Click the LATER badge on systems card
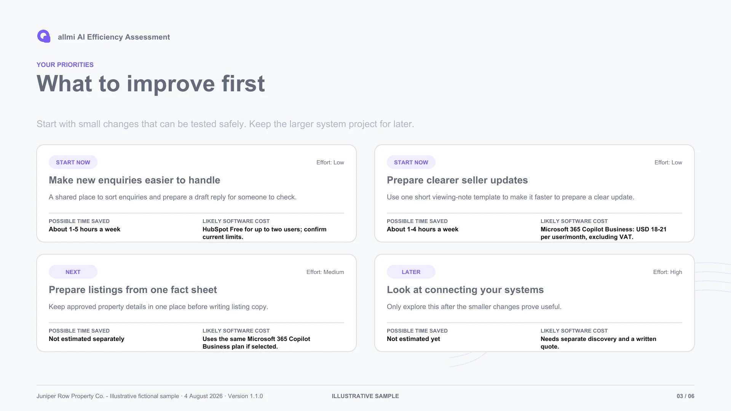This screenshot has width=731, height=411. pyautogui.click(x=411, y=272)
